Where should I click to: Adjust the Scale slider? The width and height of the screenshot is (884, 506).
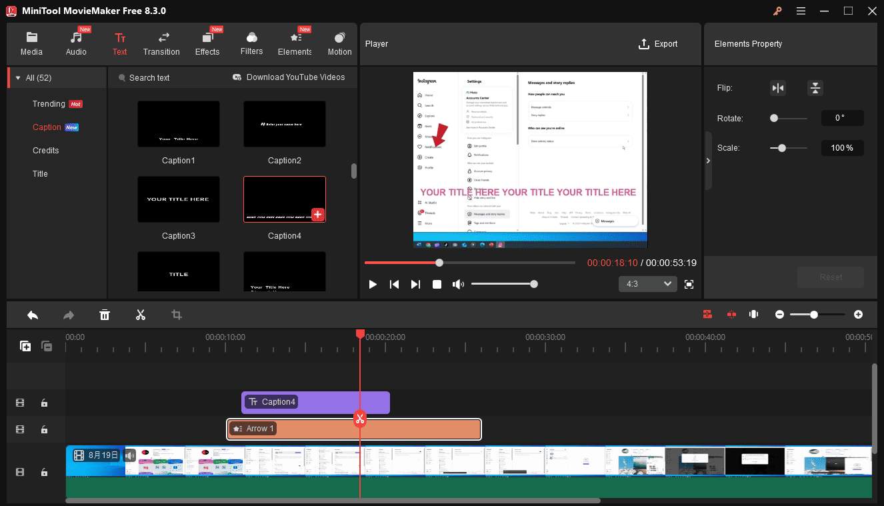(x=789, y=148)
